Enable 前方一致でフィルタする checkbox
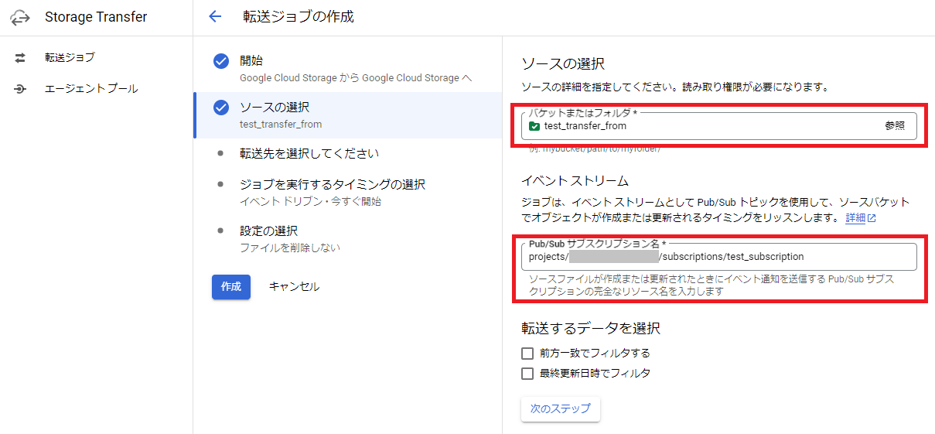 coord(527,353)
